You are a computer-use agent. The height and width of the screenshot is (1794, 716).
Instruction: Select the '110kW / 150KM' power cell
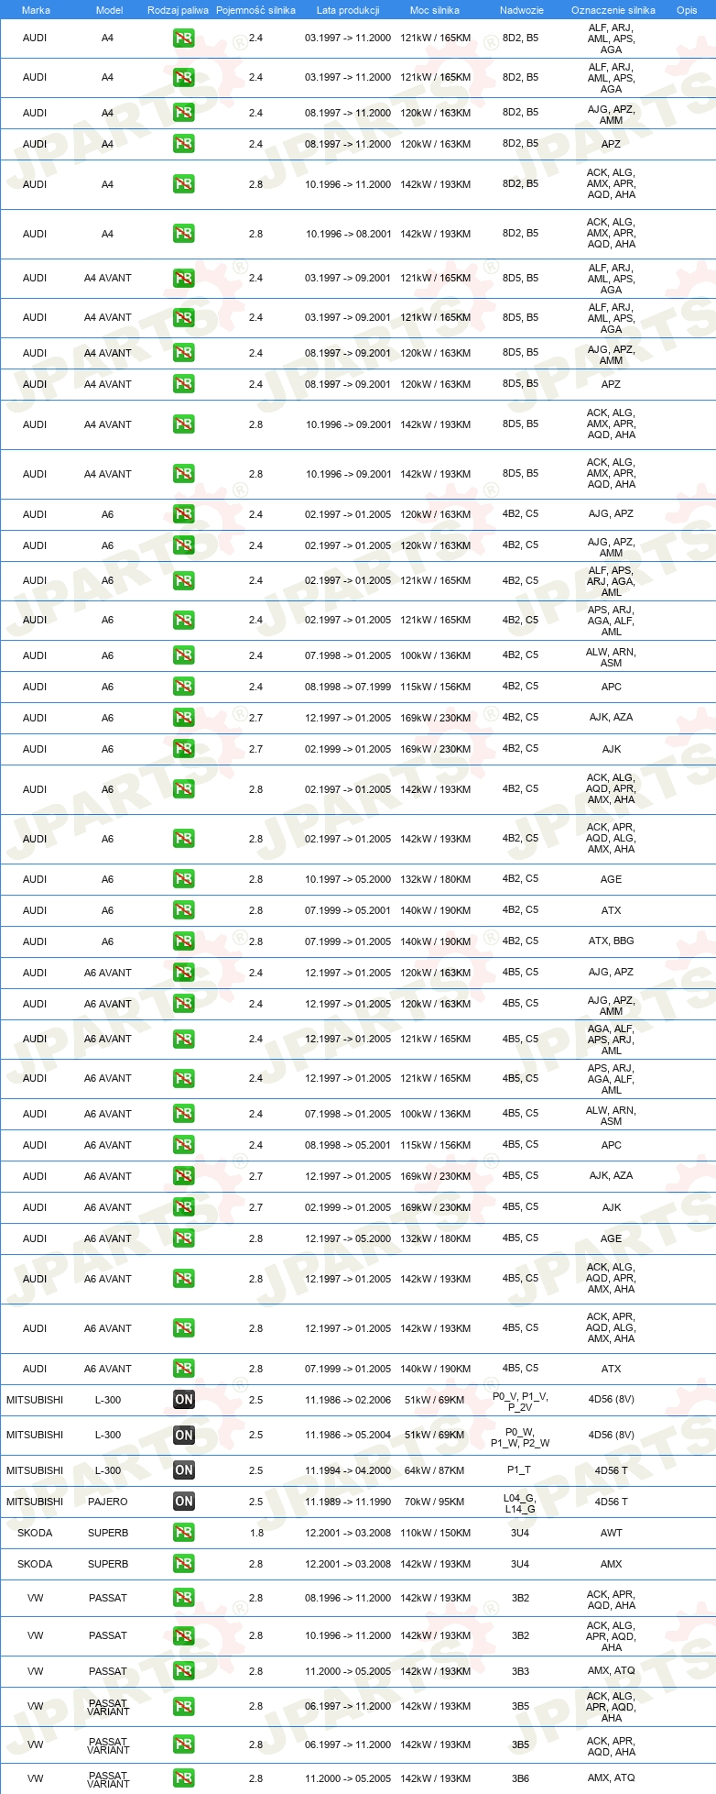435,1533
